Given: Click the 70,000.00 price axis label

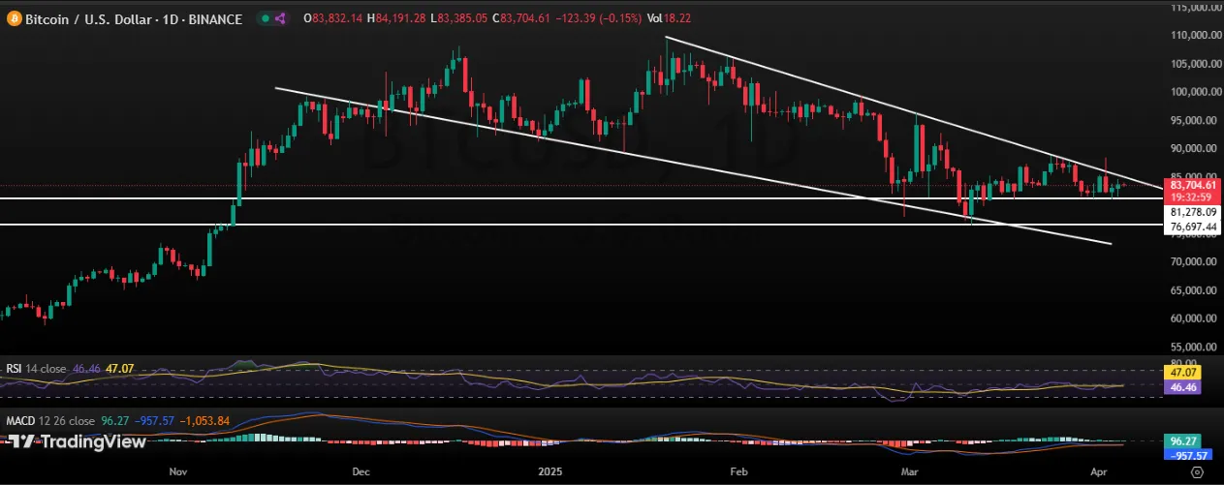Looking at the screenshot, I should (x=1193, y=261).
